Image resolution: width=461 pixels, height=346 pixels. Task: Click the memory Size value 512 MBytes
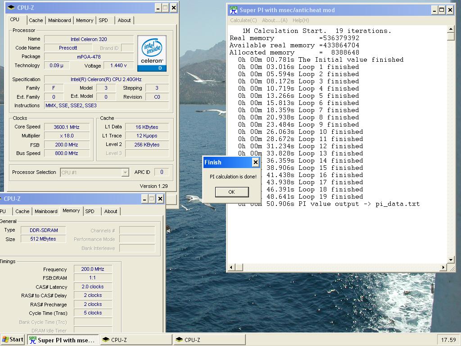point(44,239)
